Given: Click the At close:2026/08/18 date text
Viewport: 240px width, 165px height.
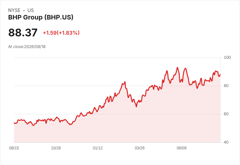Looking at the screenshot, I should click(x=27, y=47).
